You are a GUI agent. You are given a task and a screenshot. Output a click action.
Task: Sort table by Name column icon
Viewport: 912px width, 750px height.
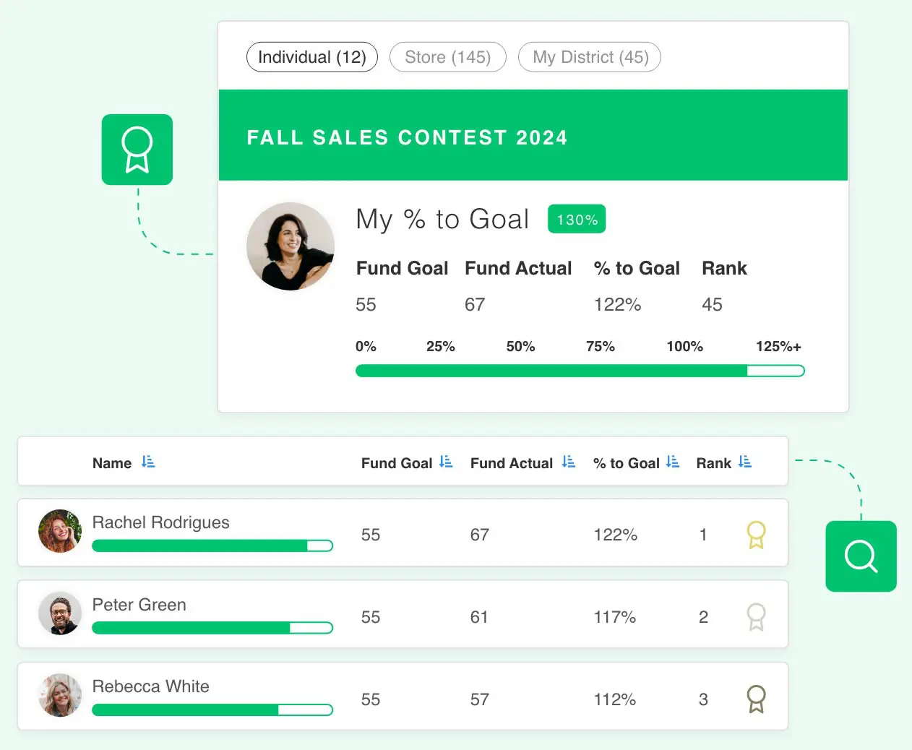(x=148, y=462)
